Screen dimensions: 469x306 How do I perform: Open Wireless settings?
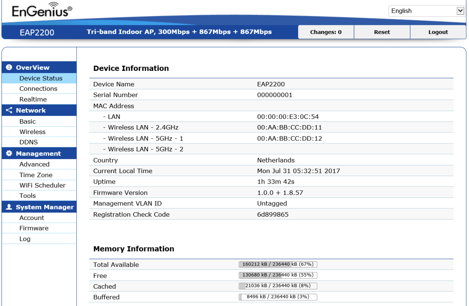coord(39,132)
